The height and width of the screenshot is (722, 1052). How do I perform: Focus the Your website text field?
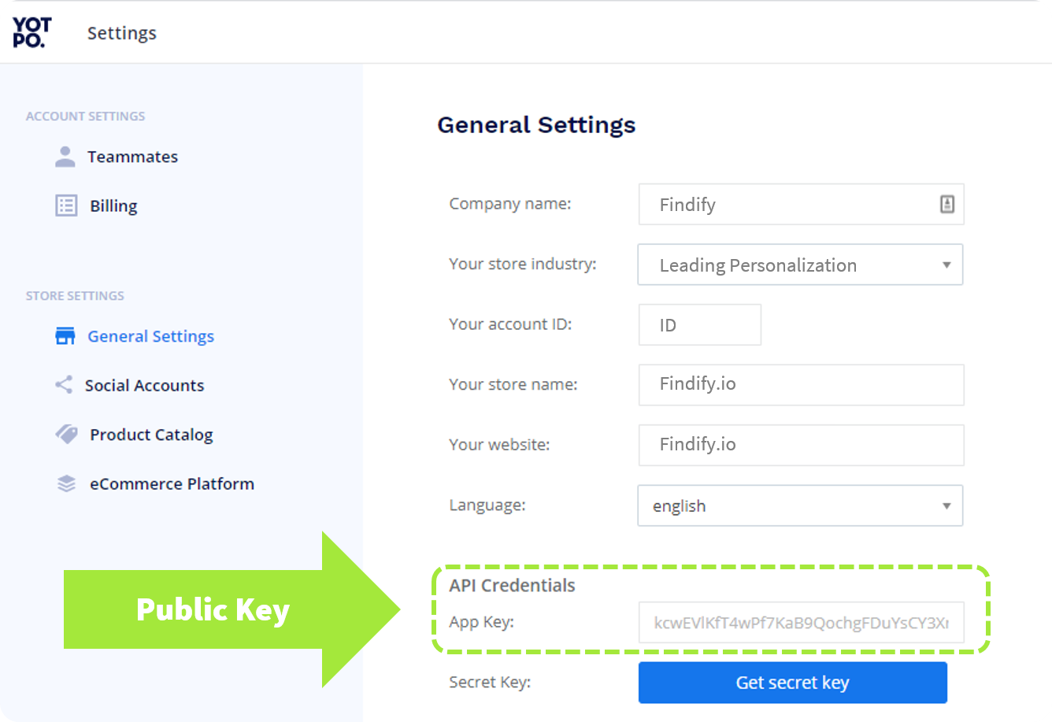point(800,445)
